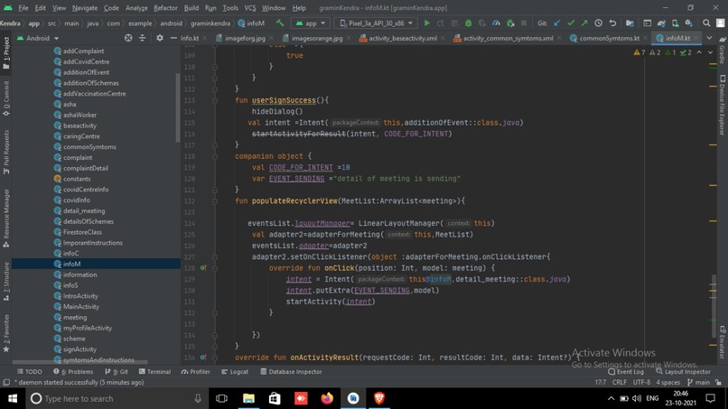728x409 pixels.
Task: Open project panel gear settings
Action: pyautogui.click(x=159, y=38)
